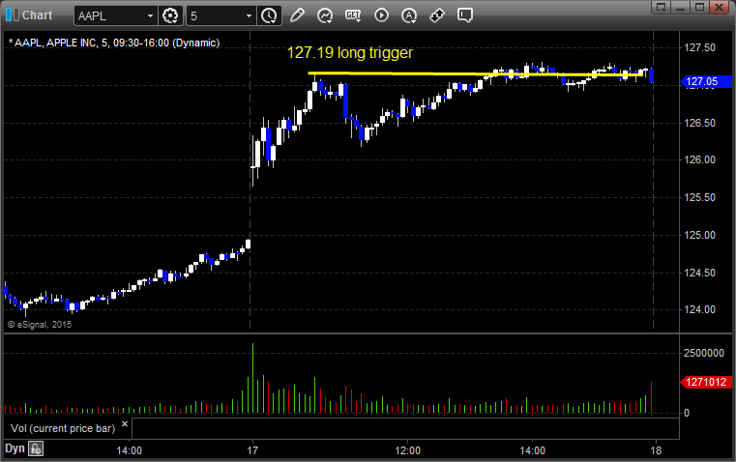736x462 pixels.
Task: Click the 12:00 time axis label
Action: point(407,450)
